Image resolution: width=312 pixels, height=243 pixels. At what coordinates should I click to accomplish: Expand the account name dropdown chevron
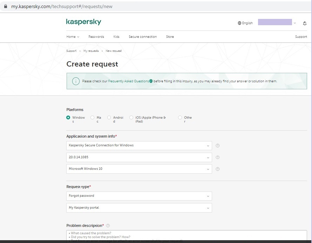[295, 23]
